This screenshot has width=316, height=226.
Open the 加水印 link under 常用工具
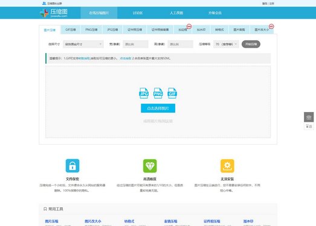pyautogui.click(x=248, y=221)
